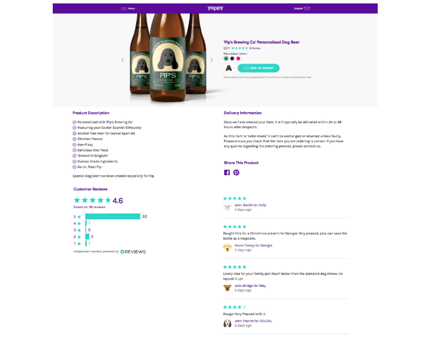Screen dimensions: 431x339
Task: Select the green colour swatch
Action: pyautogui.click(x=226, y=58)
